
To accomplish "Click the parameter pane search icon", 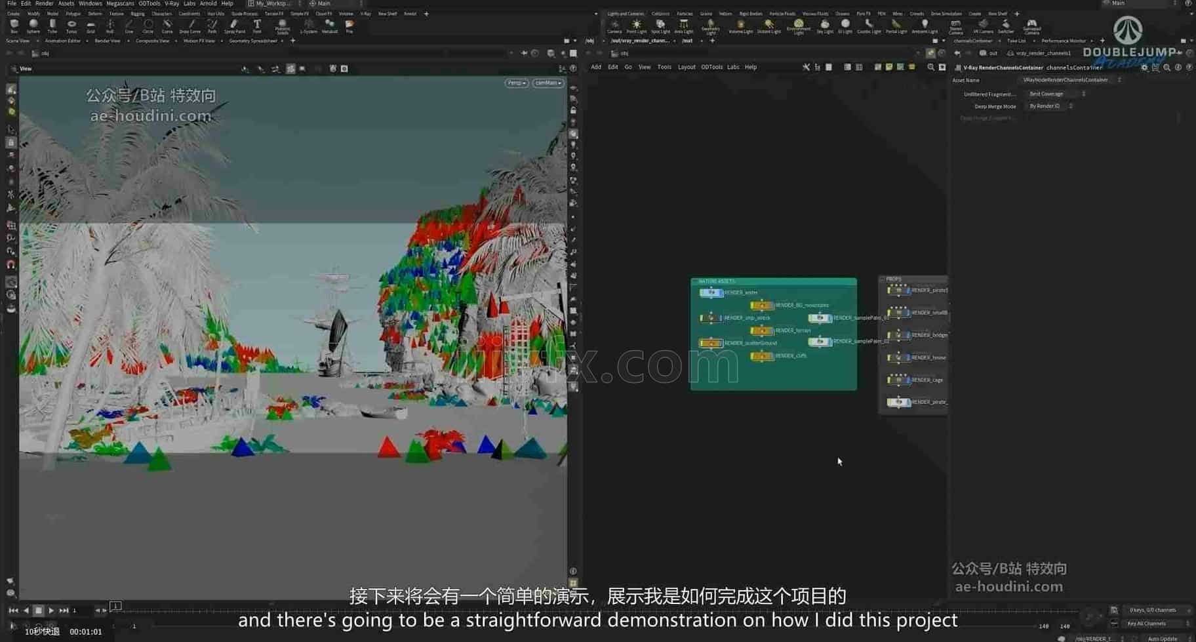I will [x=1166, y=68].
